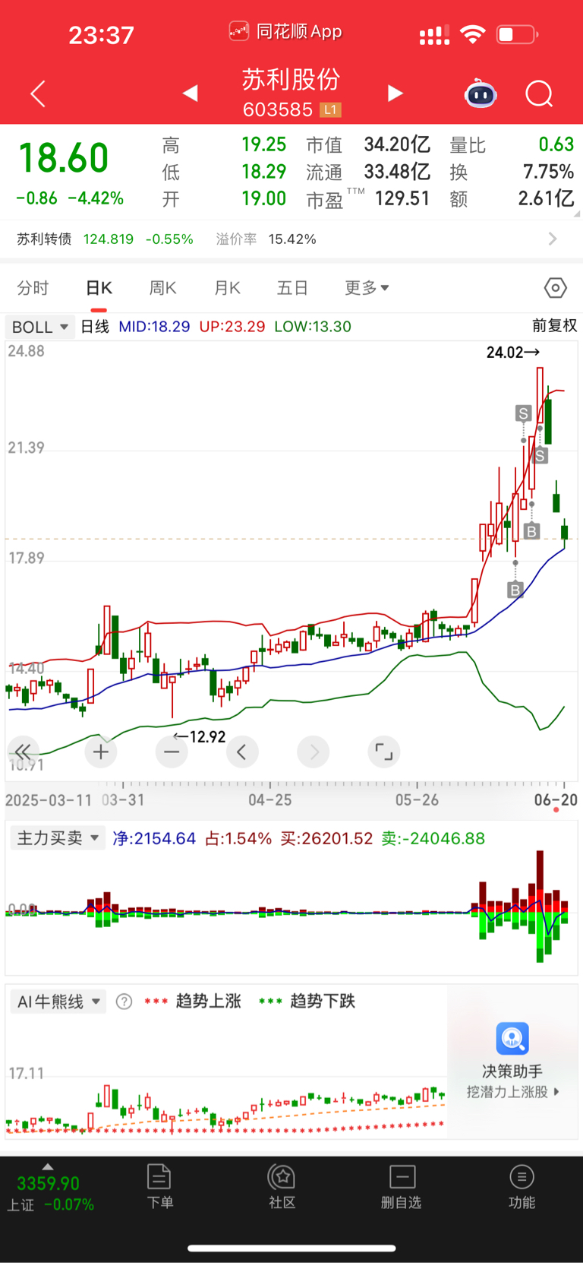Select the 分时 tab
The image size is (583, 1263).
(33, 288)
